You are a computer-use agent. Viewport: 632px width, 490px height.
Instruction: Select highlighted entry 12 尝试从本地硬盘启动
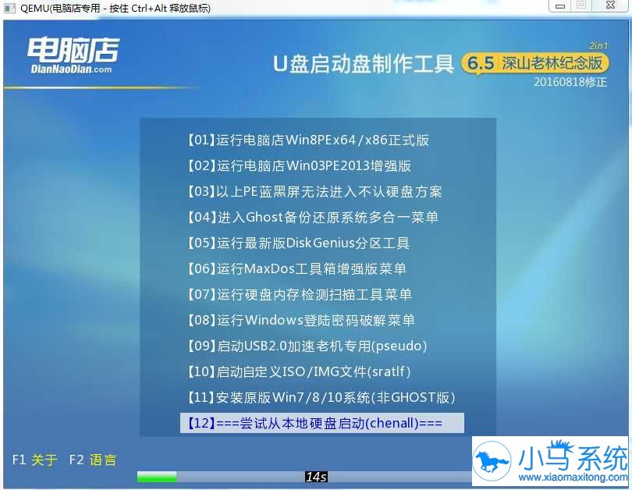click(x=321, y=423)
